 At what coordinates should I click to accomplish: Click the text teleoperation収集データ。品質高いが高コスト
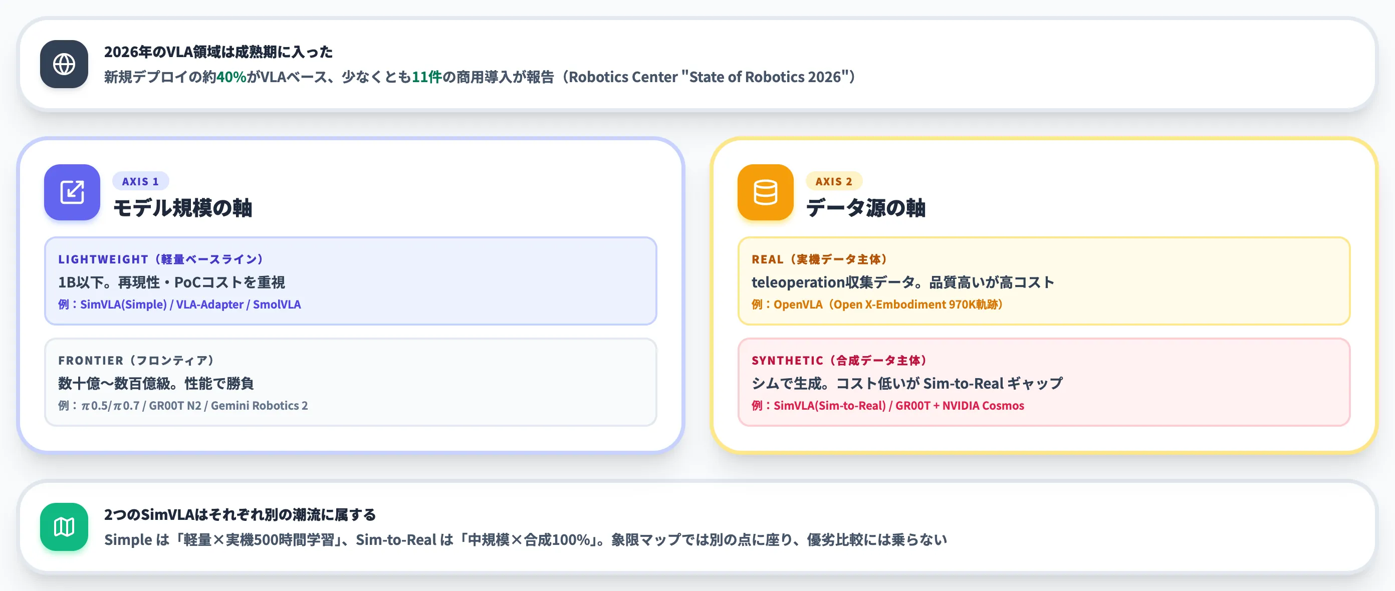coord(903,282)
